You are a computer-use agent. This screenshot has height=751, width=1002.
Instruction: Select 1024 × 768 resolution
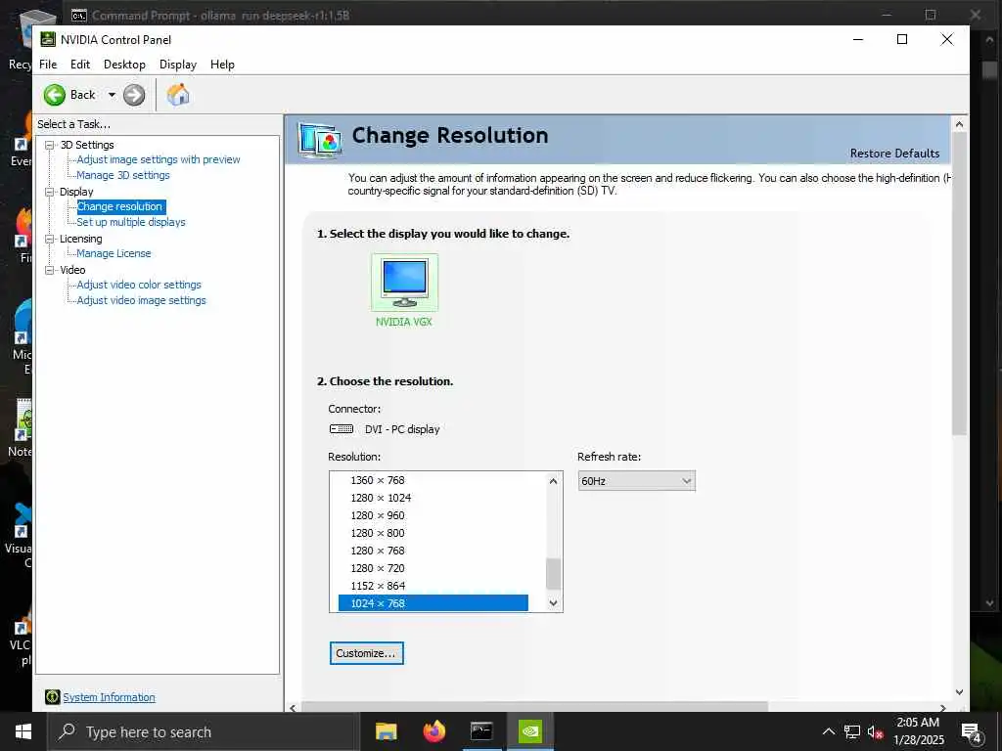(433, 603)
